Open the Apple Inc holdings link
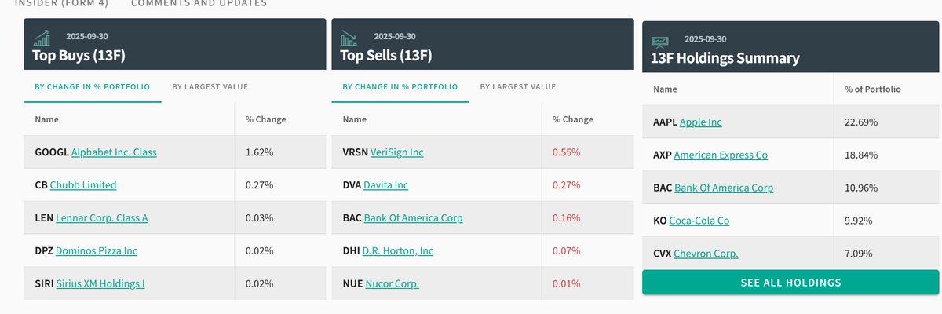 (700, 122)
